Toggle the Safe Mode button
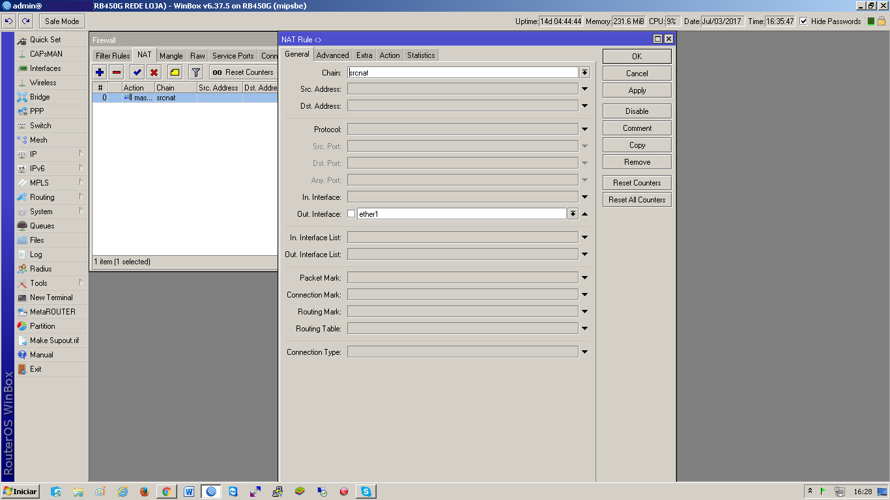 [x=62, y=21]
